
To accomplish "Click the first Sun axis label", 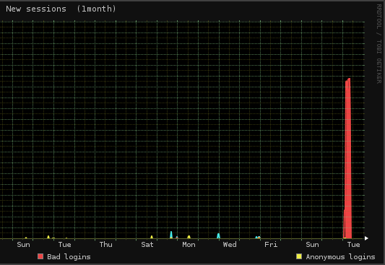I will click(x=23, y=245).
